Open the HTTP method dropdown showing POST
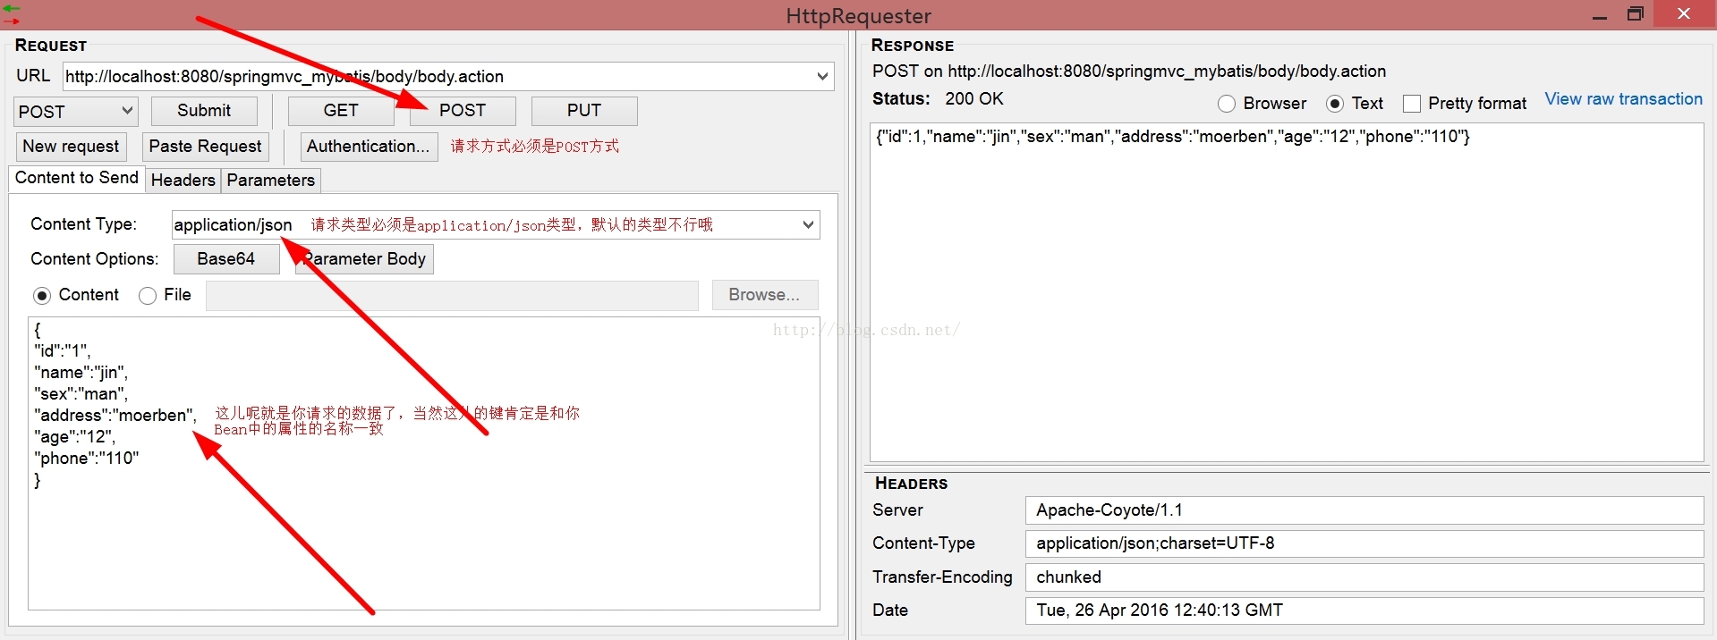Viewport: 1717px width, 640px height. click(x=76, y=112)
